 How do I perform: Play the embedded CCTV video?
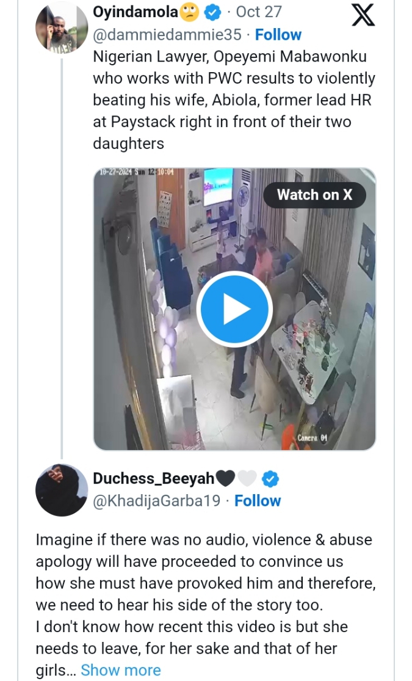point(234,310)
